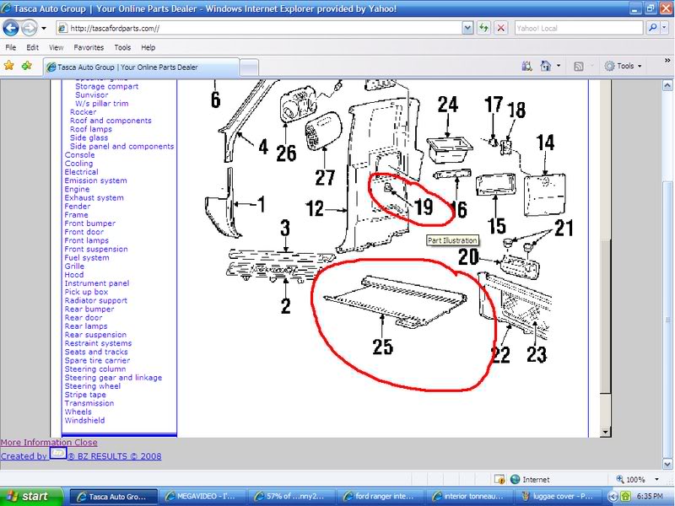Screen dimensions: 675x506
Task: Open the Tools gear command bar menu
Action: [x=623, y=66]
